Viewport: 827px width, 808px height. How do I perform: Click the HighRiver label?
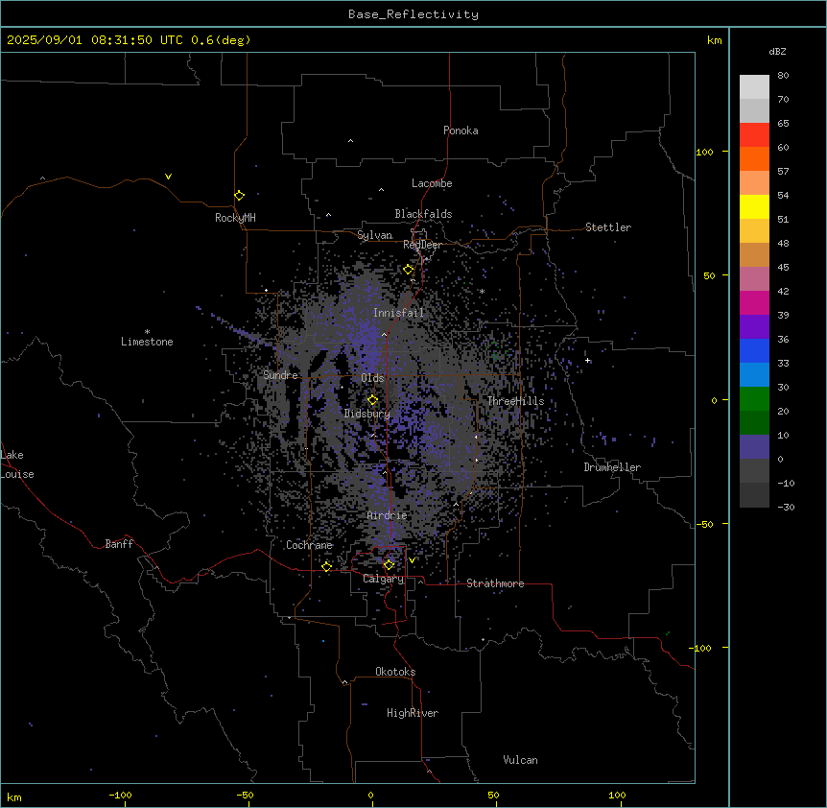413,713
